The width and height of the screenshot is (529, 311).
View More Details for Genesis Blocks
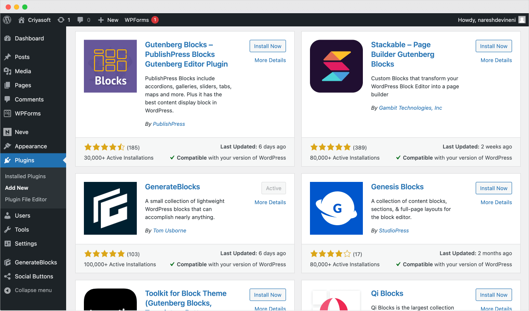pyautogui.click(x=496, y=202)
